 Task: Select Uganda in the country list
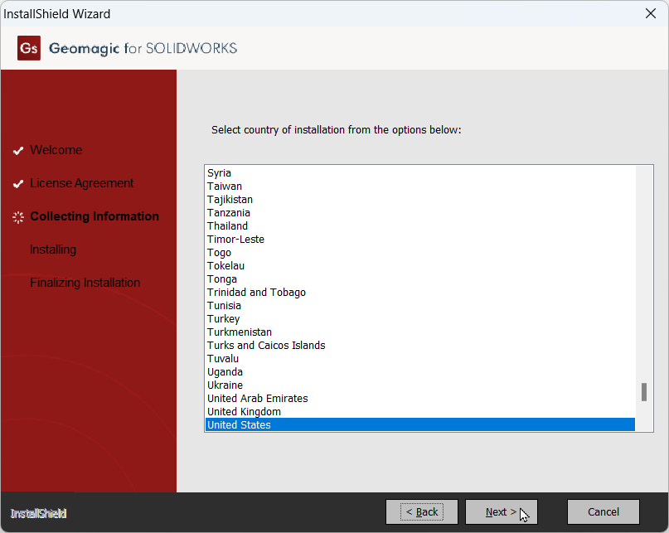pos(419,371)
